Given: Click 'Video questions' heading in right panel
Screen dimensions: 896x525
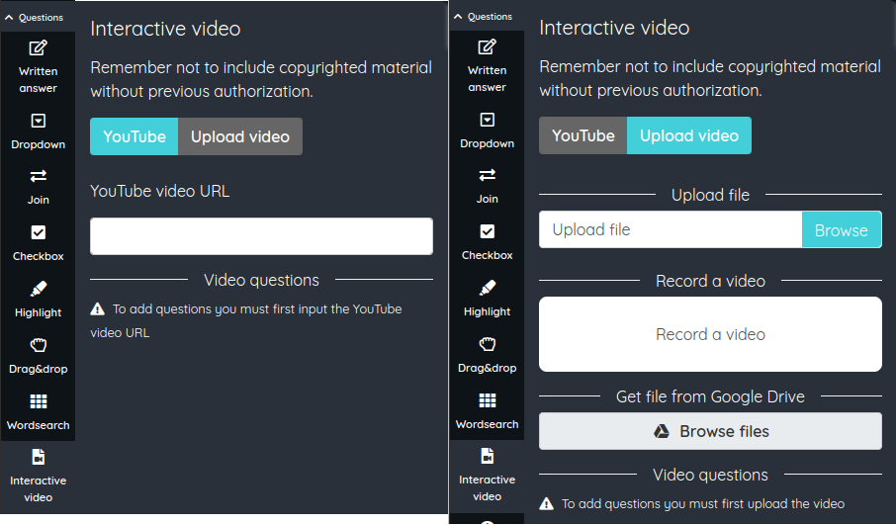Looking at the screenshot, I should pyautogui.click(x=710, y=475).
